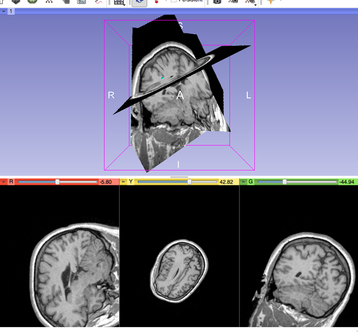
Task: Capture a screenshot with the camera icon
Action: pyautogui.click(x=217, y=2)
